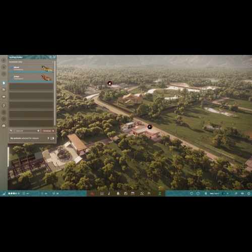Viewport: 252px width, 252px height.
Task: Click the first empty incubation slot
Action: point(31,87)
